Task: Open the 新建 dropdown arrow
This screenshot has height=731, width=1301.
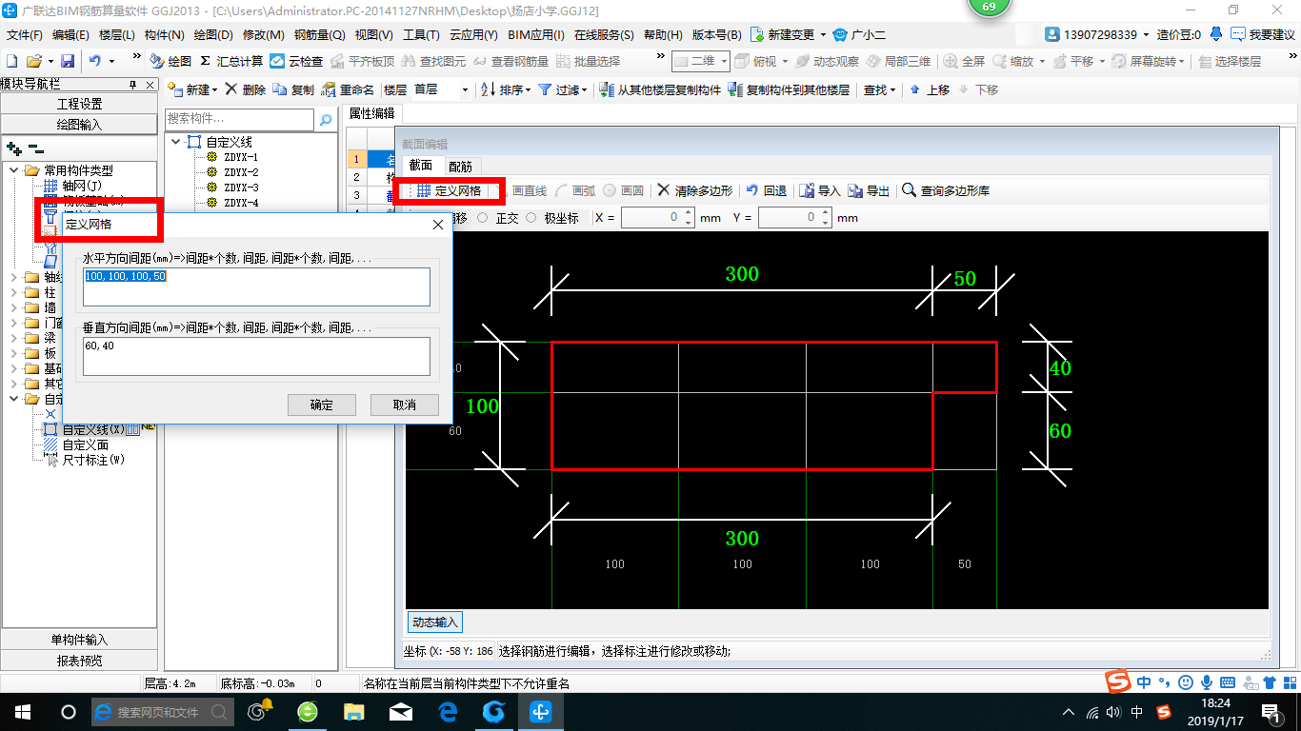Action: [x=214, y=89]
